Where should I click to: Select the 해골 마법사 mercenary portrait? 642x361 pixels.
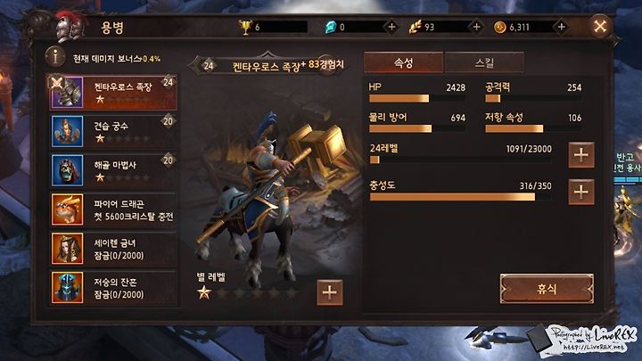click(x=67, y=170)
